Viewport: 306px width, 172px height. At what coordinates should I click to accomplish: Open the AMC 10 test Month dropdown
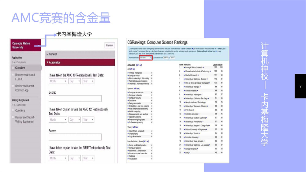click(58, 81)
